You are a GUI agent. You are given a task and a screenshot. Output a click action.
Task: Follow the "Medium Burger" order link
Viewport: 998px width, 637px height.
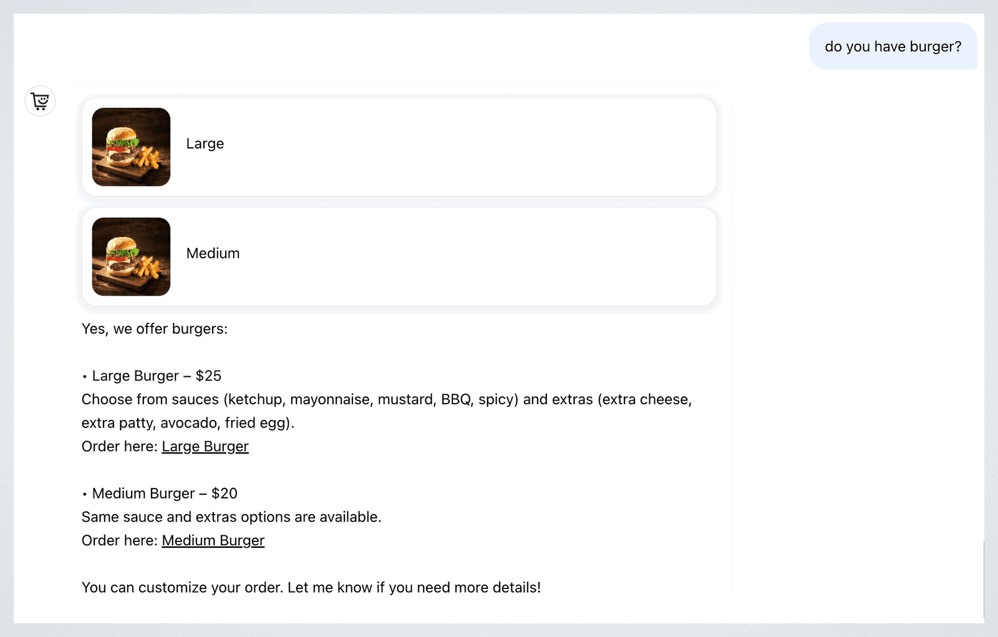point(213,541)
